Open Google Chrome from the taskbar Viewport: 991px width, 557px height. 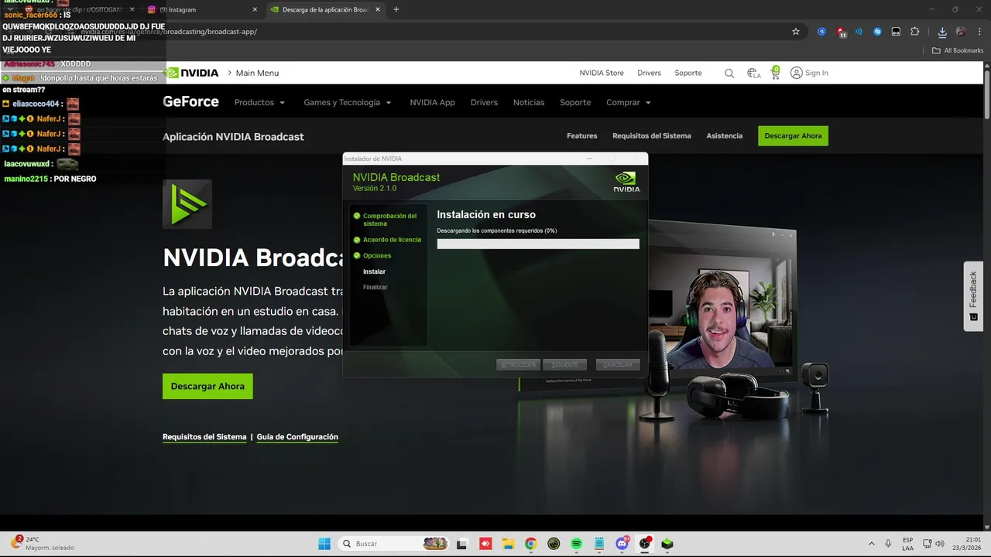point(530,544)
